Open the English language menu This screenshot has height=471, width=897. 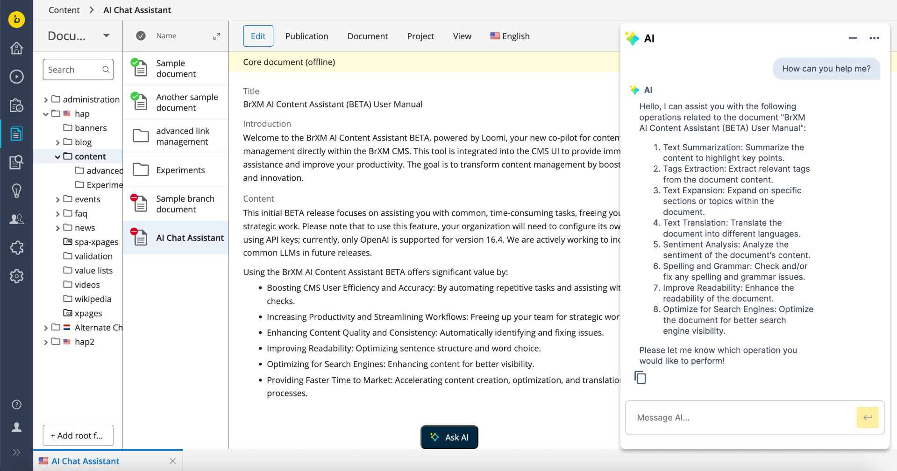point(510,36)
